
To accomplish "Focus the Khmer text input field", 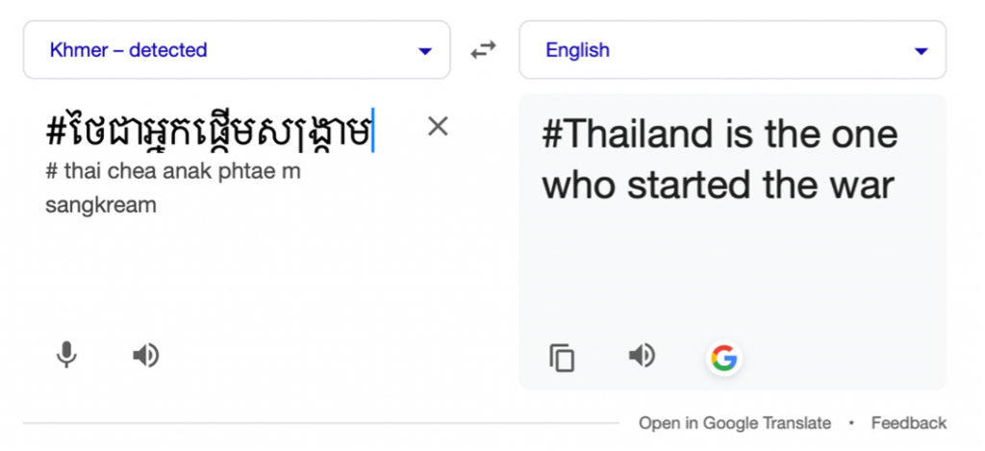I will (x=210, y=130).
